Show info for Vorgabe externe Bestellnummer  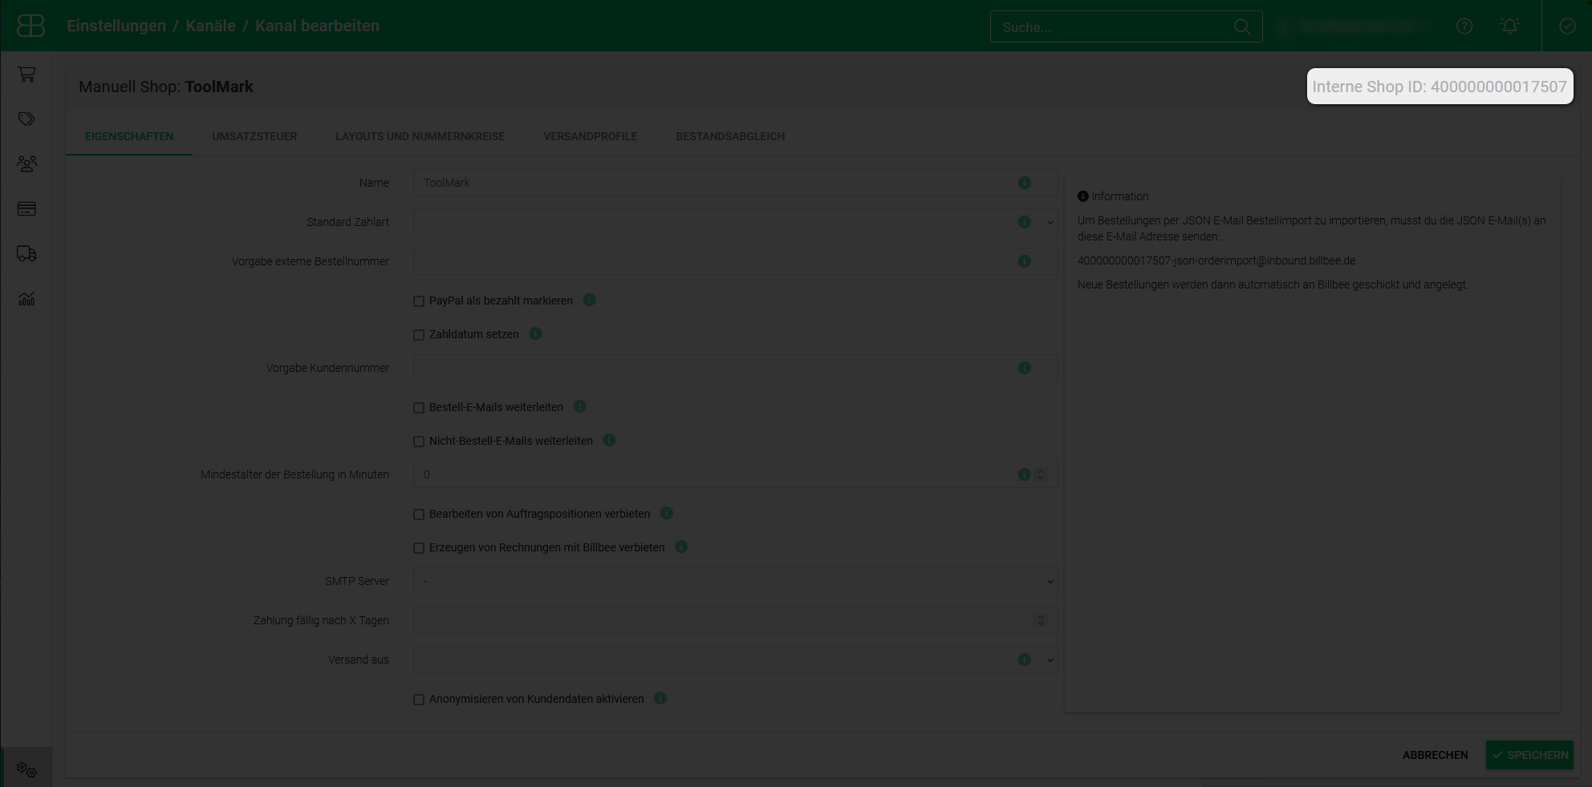pyautogui.click(x=1025, y=261)
